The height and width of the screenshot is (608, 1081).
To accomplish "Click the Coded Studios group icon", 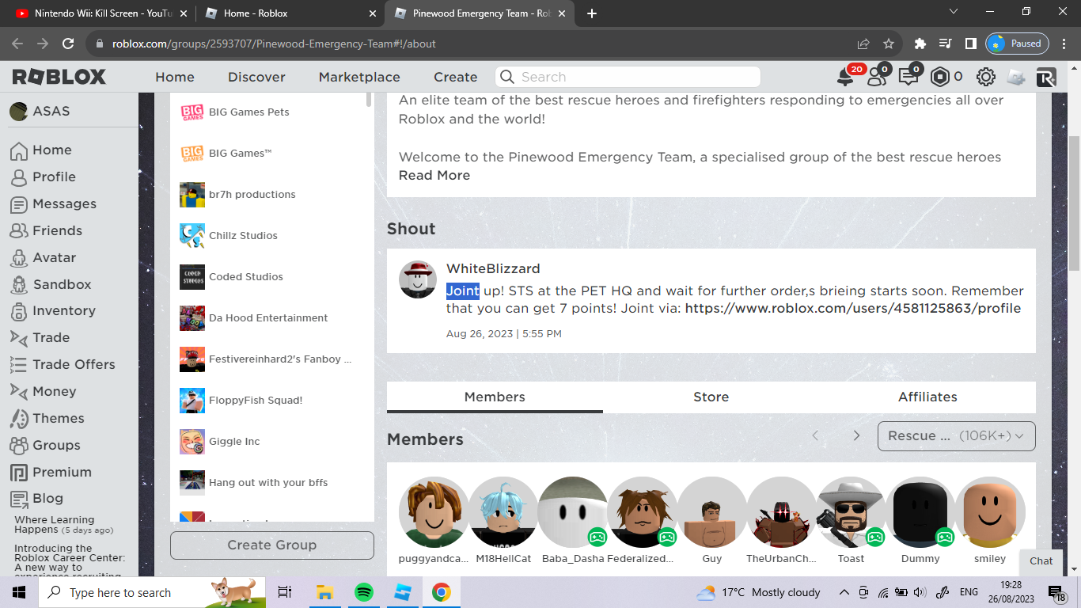I will (192, 276).
